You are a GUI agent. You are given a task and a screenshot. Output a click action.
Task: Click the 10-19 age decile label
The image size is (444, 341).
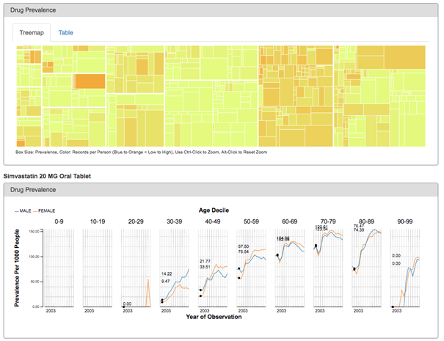pos(98,221)
